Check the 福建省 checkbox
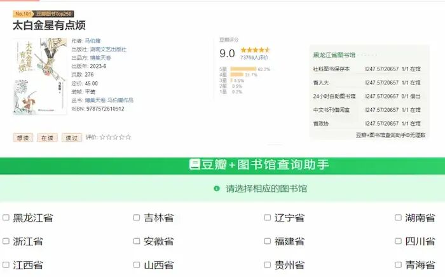445x277 pixels. tap(268, 241)
